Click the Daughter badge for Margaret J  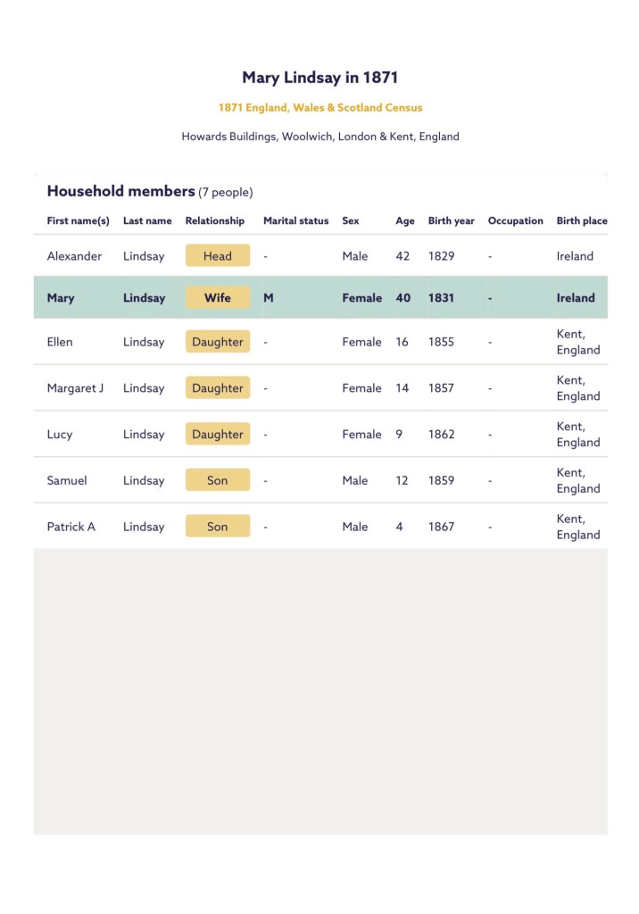click(x=218, y=388)
